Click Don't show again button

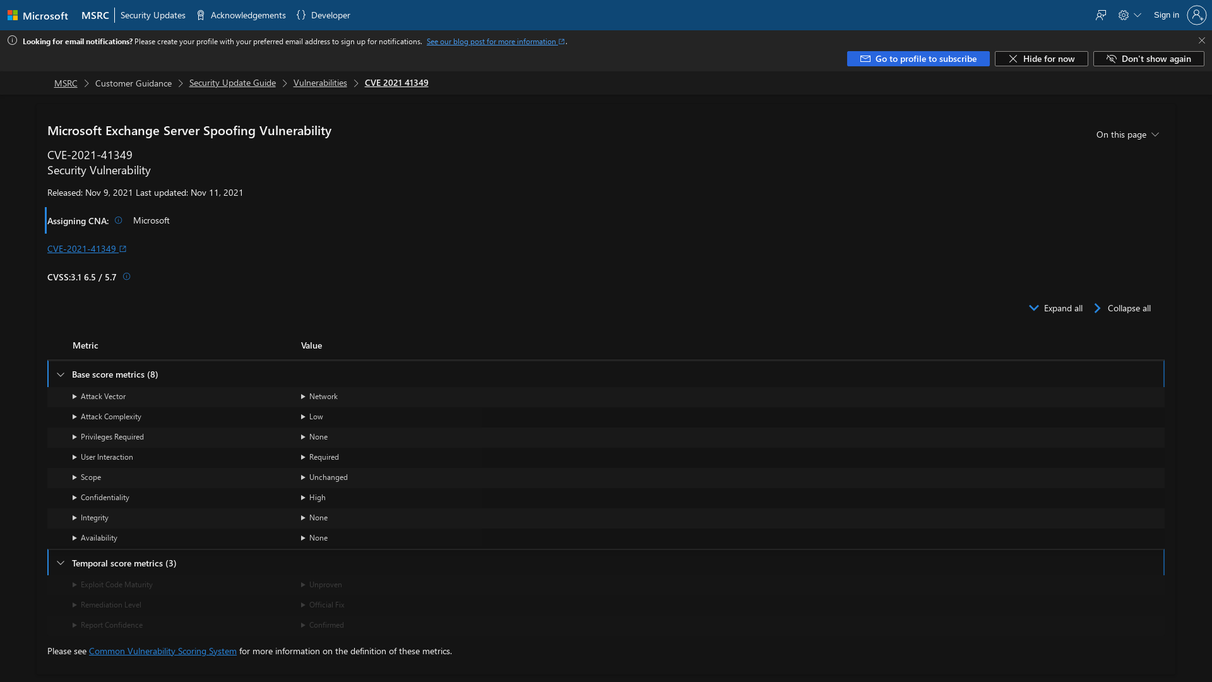point(1148,59)
